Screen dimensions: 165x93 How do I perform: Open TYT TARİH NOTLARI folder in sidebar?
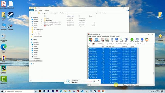[38, 30]
